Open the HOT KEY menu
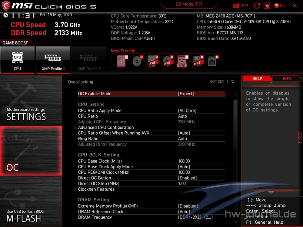The image size is (303, 227). [217, 81]
